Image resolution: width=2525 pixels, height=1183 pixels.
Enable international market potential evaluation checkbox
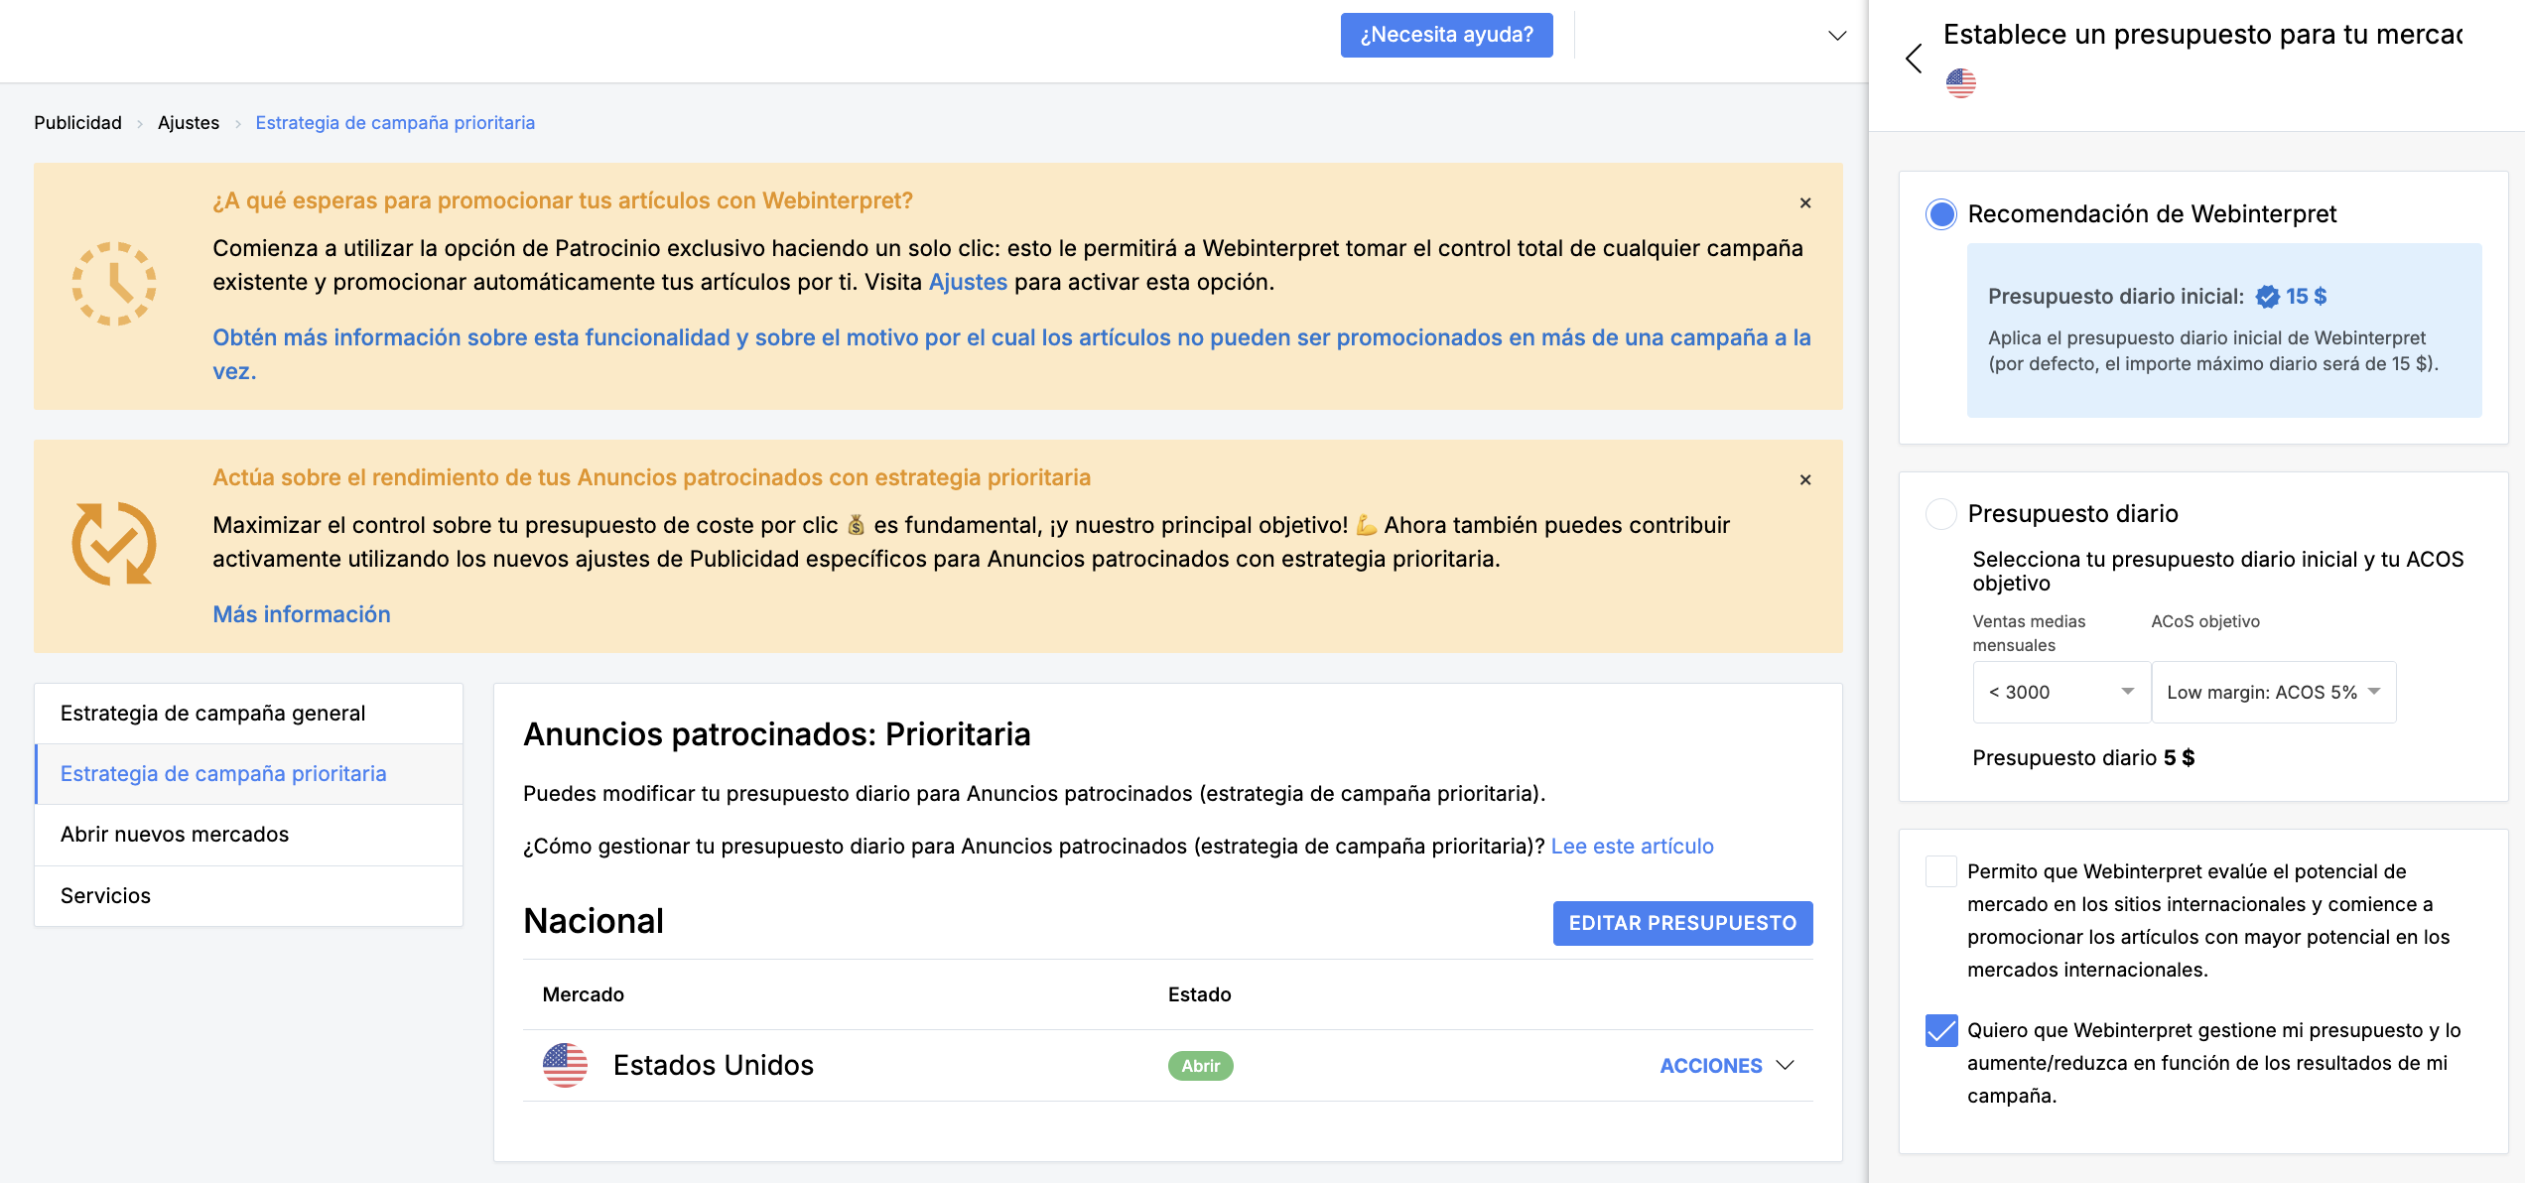pos(1941,871)
